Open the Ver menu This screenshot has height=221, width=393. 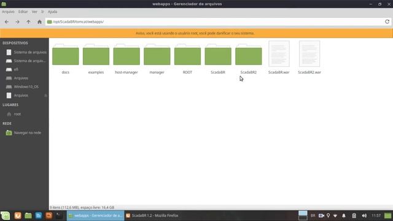click(x=34, y=12)
